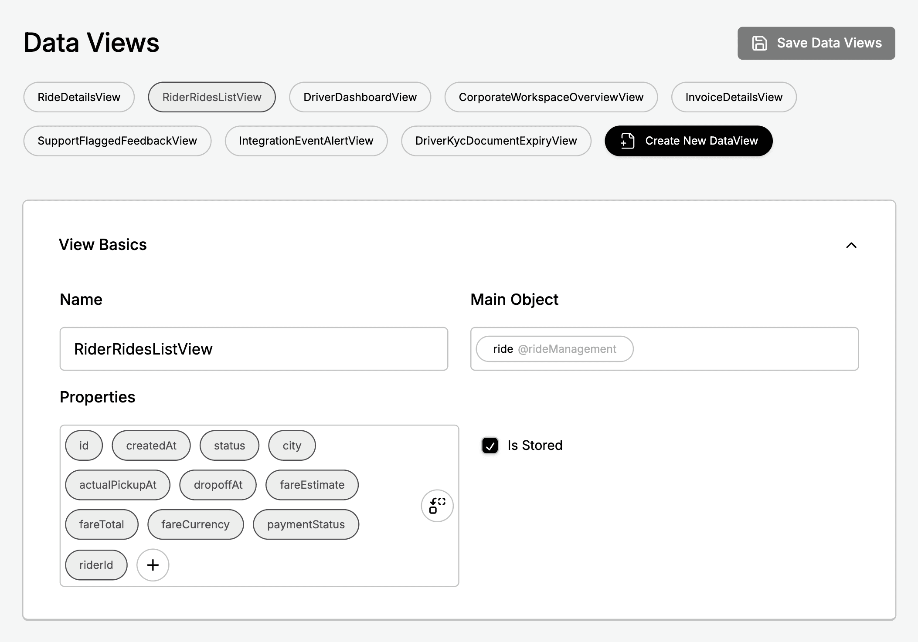Switch to the RideDetailsView tab
The height and width of the screenshot is (642, 918).
pos(79,97)
